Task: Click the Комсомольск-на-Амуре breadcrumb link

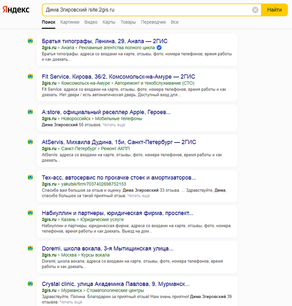Action: tap(86, 83)
